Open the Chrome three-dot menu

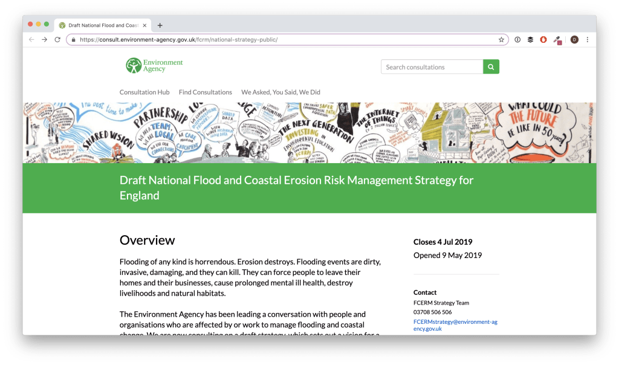pos(588,39)
